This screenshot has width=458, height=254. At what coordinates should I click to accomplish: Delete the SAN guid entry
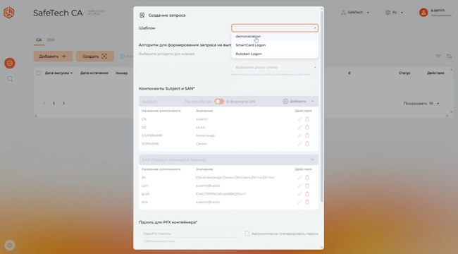pos(307,194)
